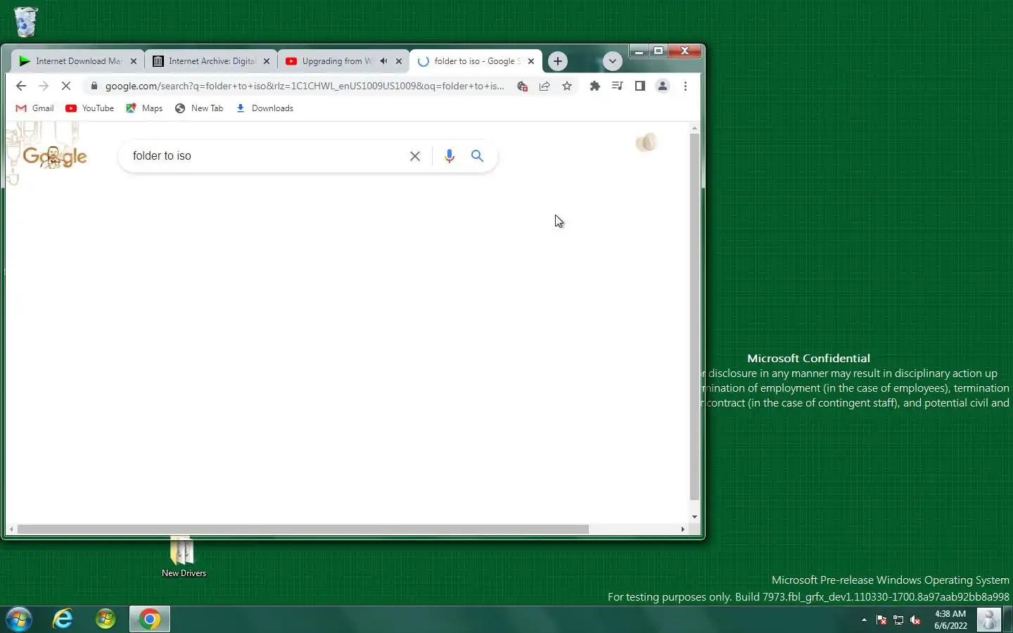Show hidden tray icons arrow

pos(864,620)
